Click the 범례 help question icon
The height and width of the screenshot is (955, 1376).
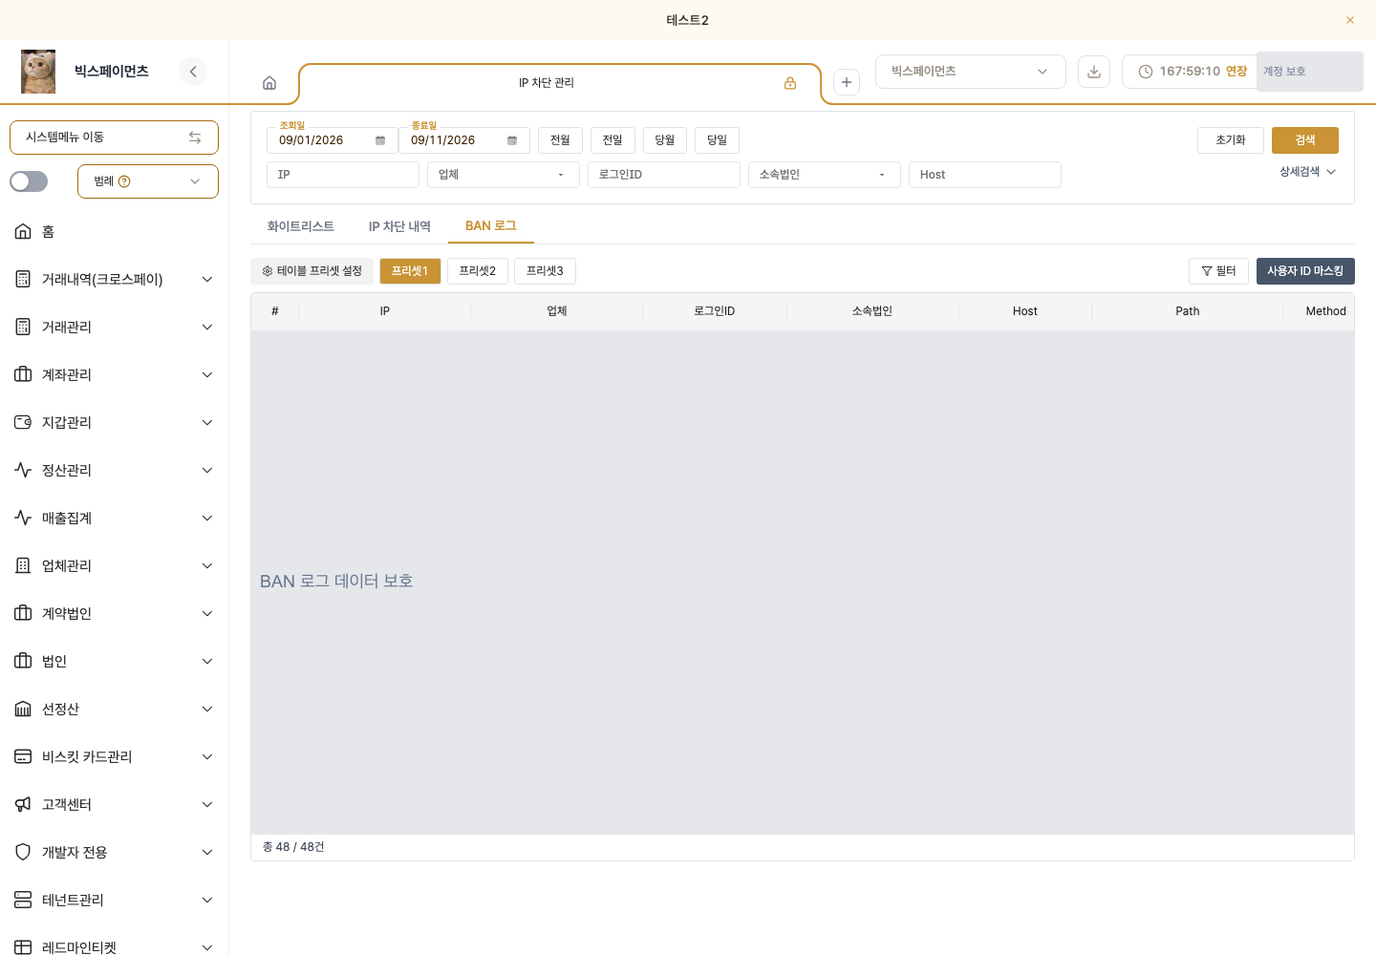tap(124, 181)
